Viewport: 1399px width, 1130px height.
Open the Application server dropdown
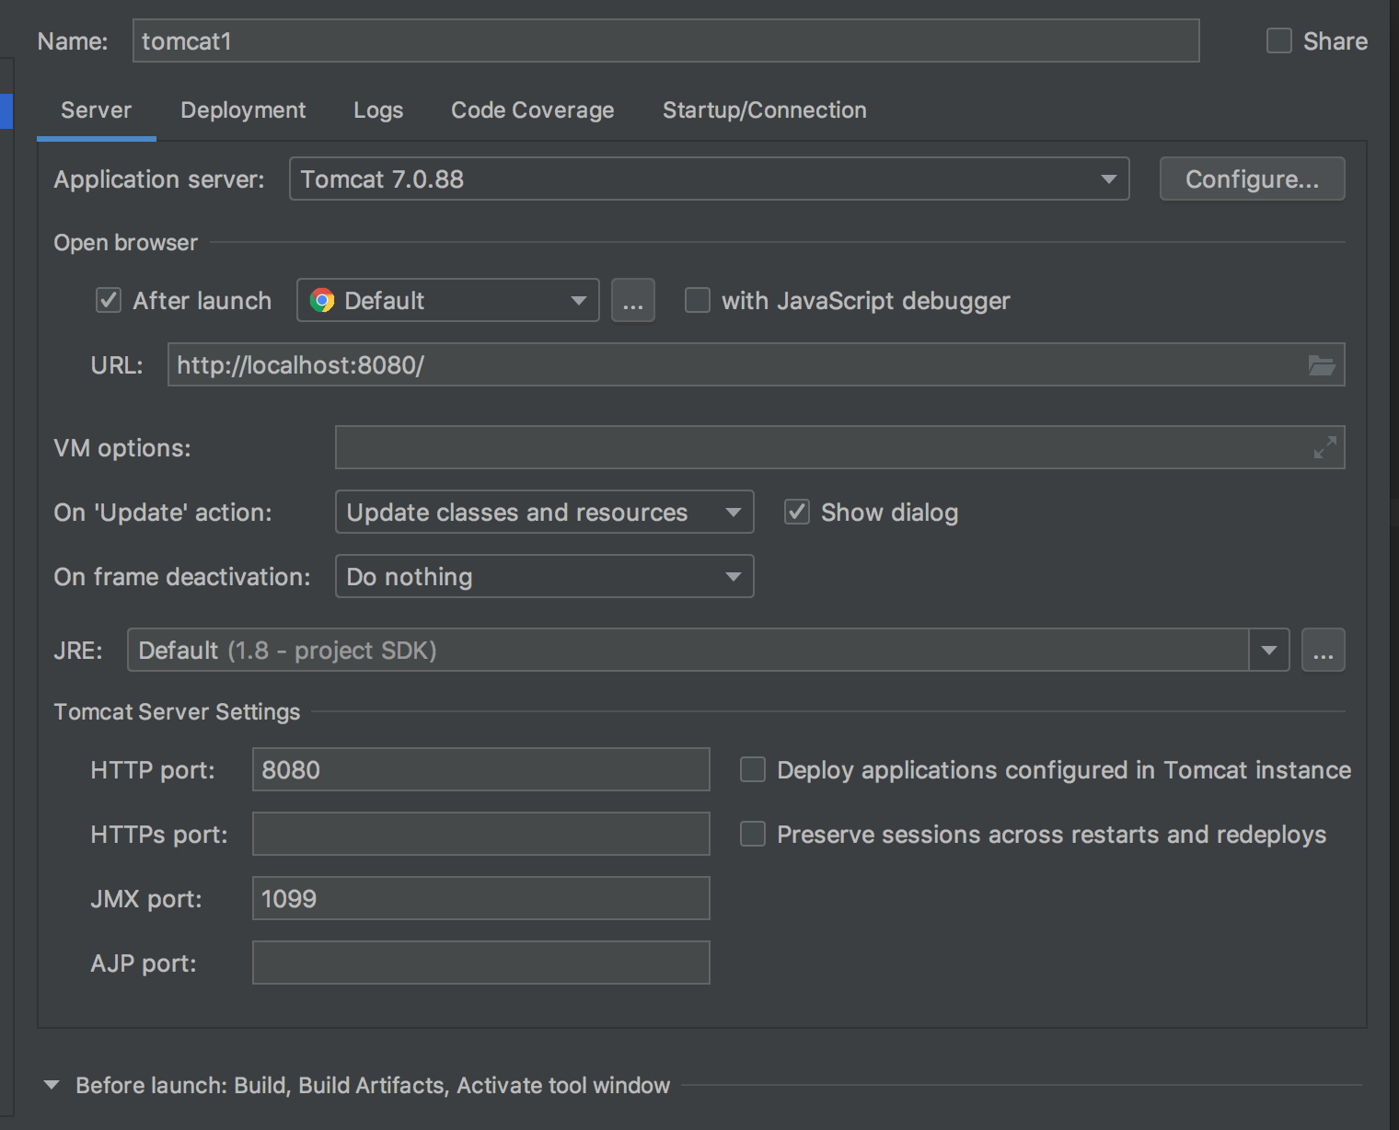click(x=709, y=179)
